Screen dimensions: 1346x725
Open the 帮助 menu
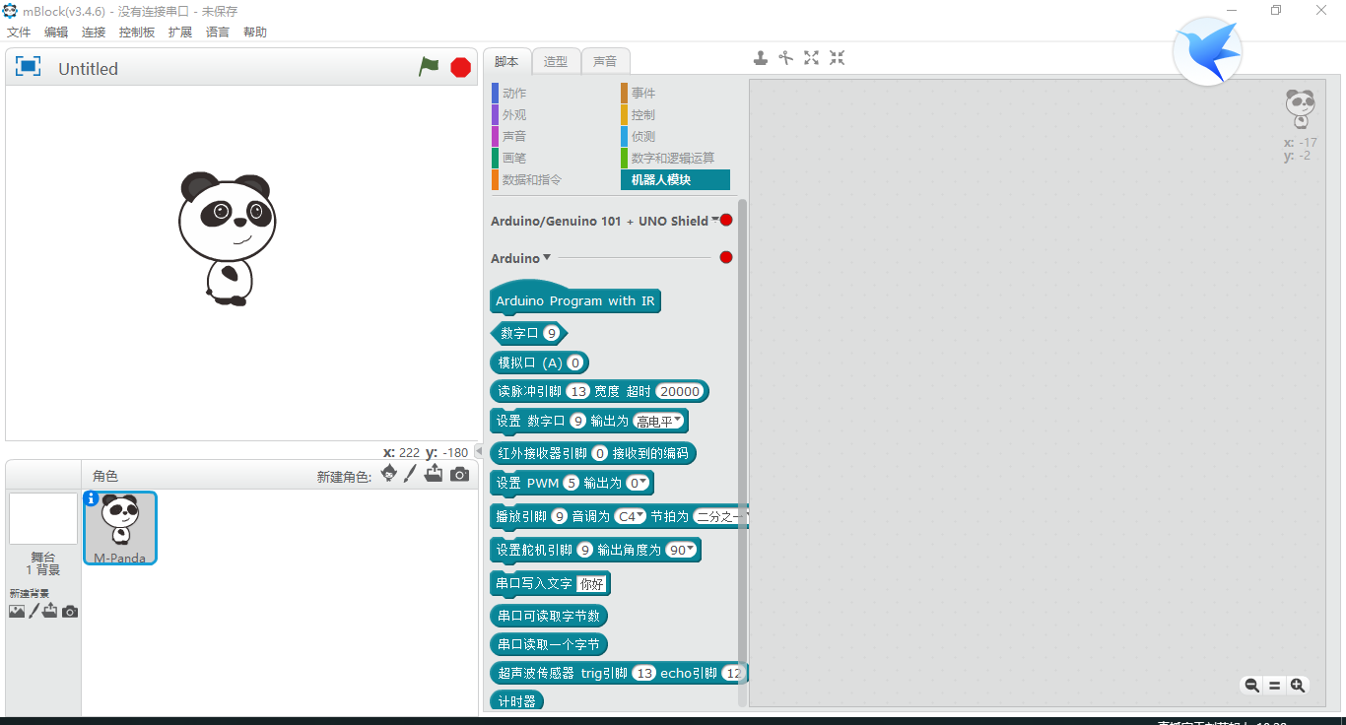[255, 33]
